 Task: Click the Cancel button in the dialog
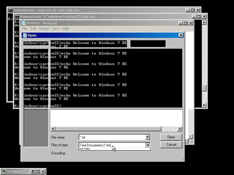[x=171, y=145]
